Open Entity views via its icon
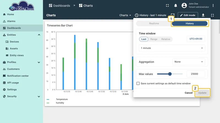The image size is (220, 123). [x=7, y=55]
